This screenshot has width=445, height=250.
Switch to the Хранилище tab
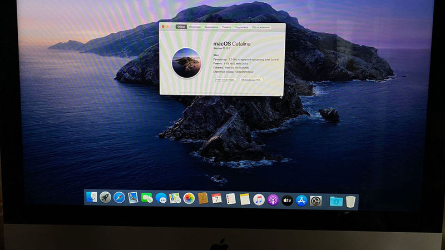click(x=211, y=27)
